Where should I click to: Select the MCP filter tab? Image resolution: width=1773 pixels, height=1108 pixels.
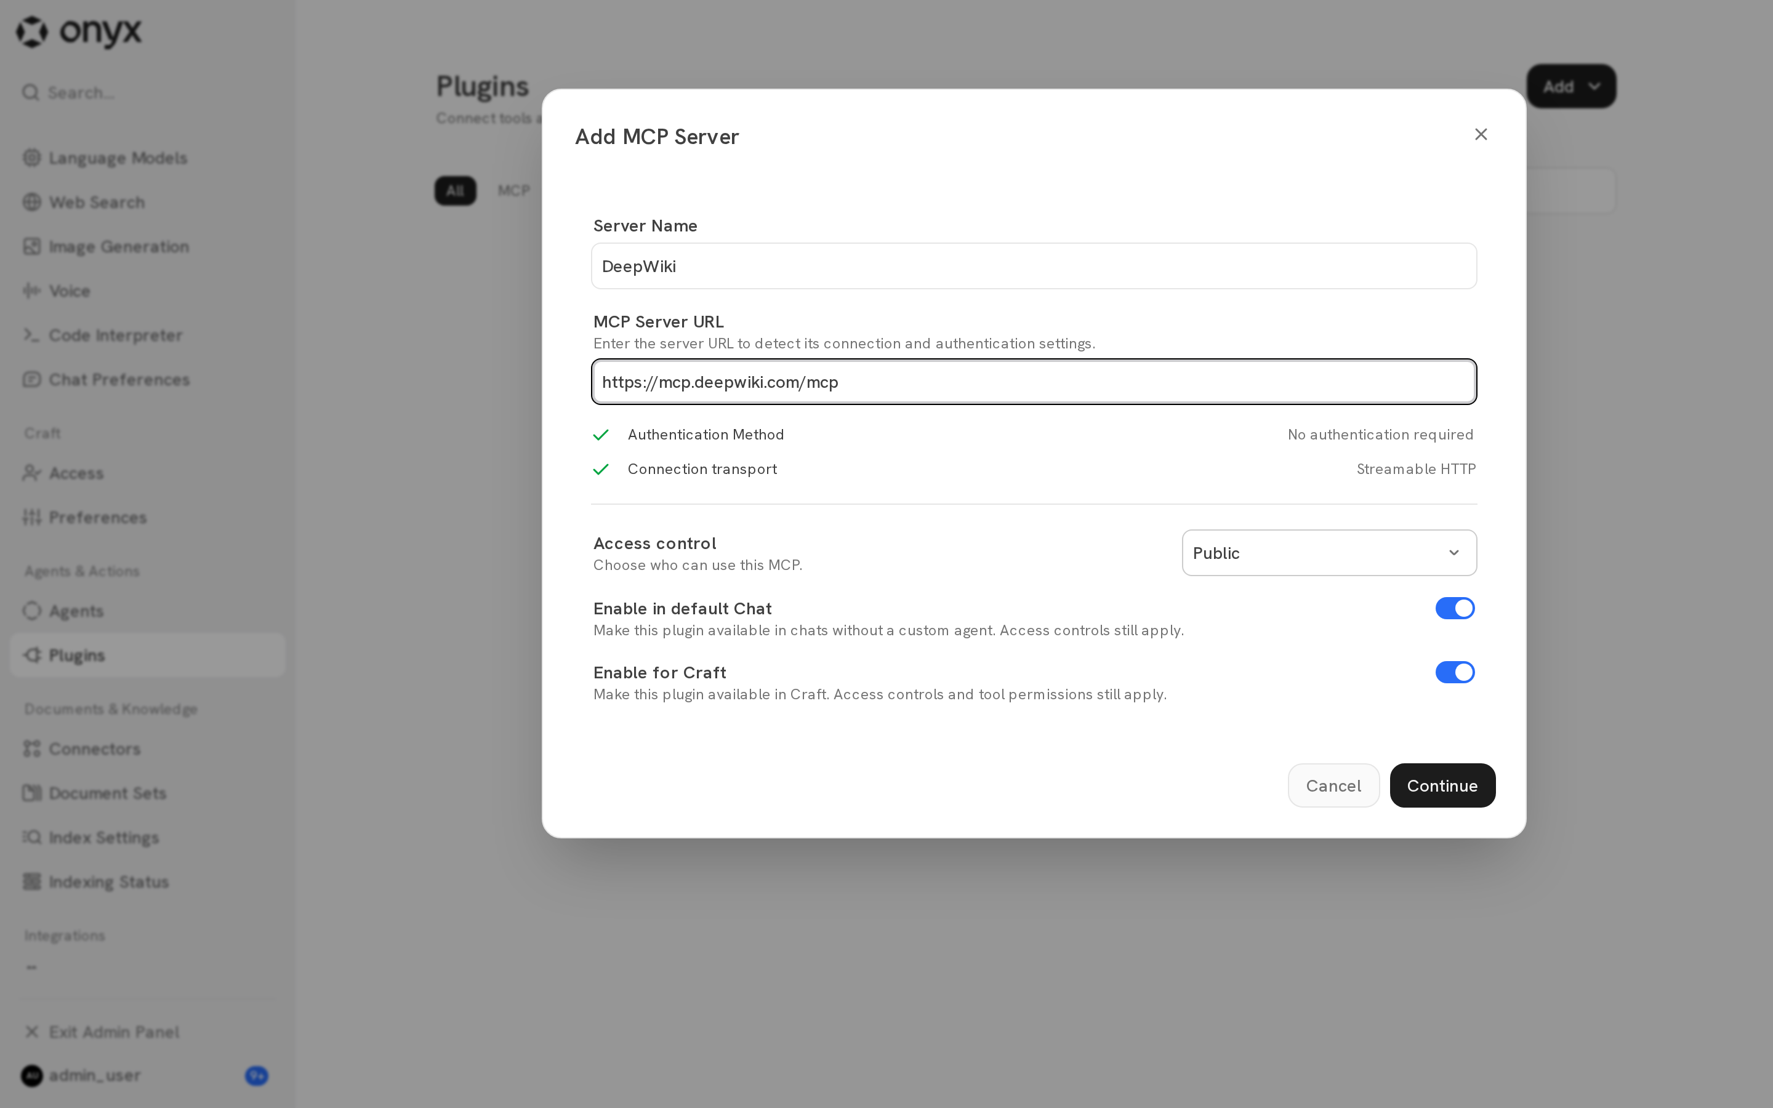click(513, 191)
